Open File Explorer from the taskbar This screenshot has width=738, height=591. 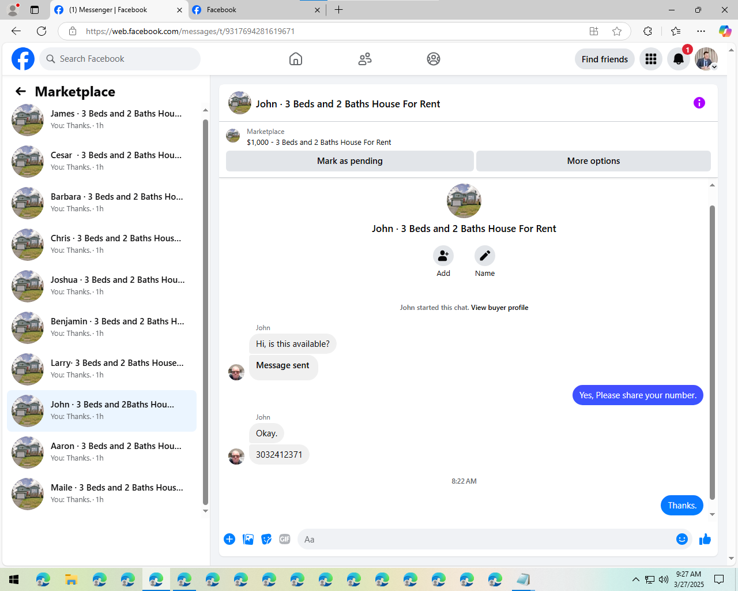(71, 579)
